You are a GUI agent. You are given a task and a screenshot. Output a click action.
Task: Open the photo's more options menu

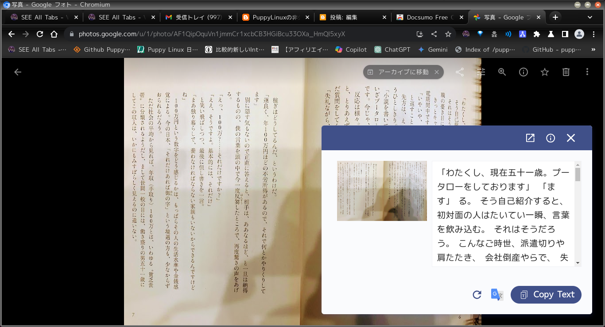click(587, 72)
